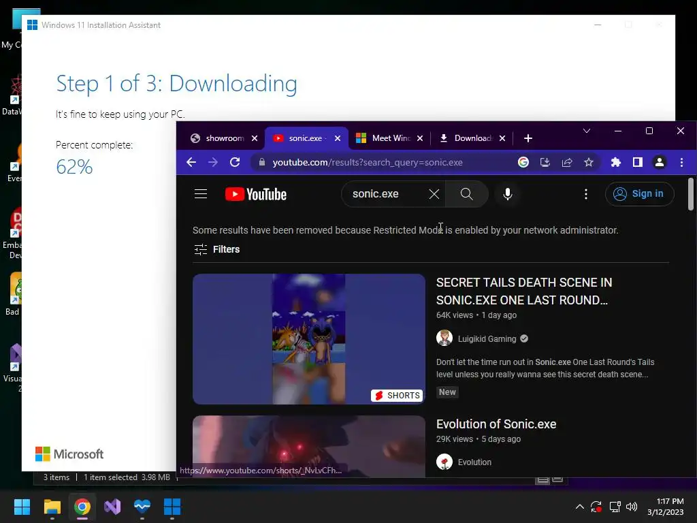This screenshot has width=697, height=523.
Task: Open Visual Studio from taskbar
Action: (x=112, y=507)
